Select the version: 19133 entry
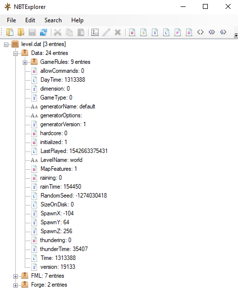 point(58,267)
